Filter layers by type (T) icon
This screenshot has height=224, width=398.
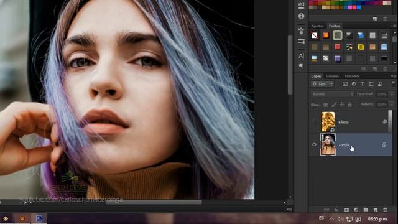tap(363, 84)
